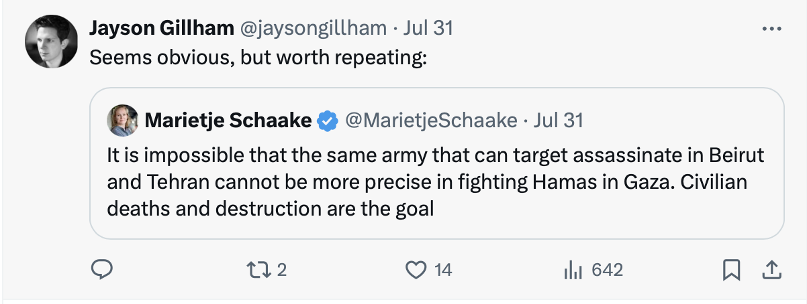The height and width of the screenshot is (304, 807).
Task: Click the @MarietjeSchaake handle
Action: tap(431, 121)
